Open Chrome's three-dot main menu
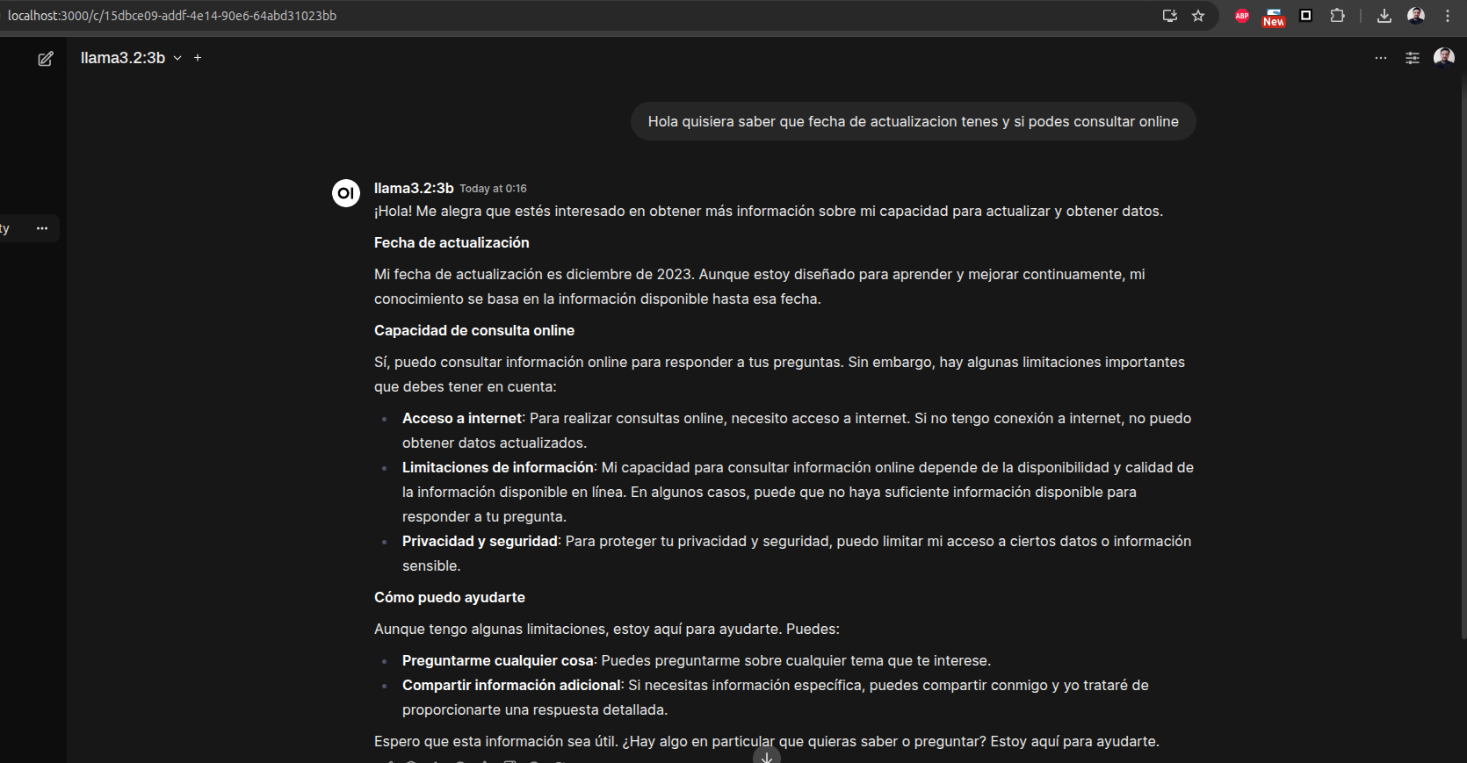 (x=1447, y=16)
